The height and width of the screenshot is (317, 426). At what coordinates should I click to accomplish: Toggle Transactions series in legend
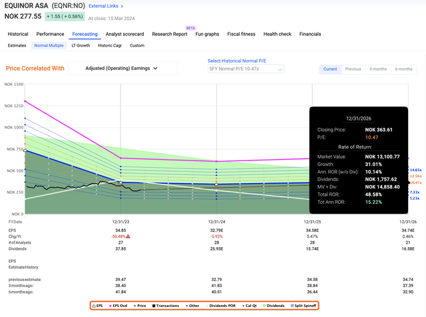pos(166,306)
